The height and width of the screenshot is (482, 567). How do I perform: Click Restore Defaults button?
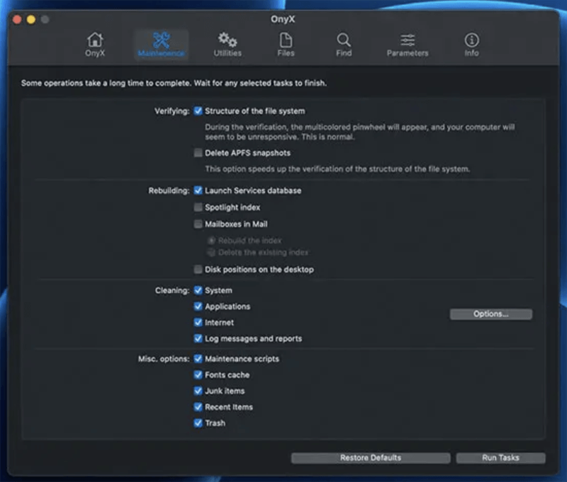370,458
